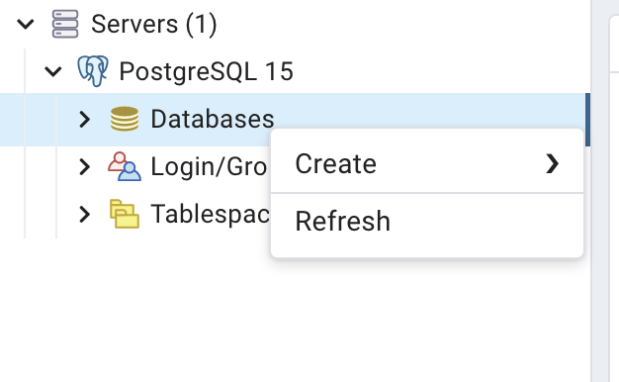Image resolution: width=619 pixels, height=382 pixels.
Task: Open the Create submenu arrow
Action: 553,164
